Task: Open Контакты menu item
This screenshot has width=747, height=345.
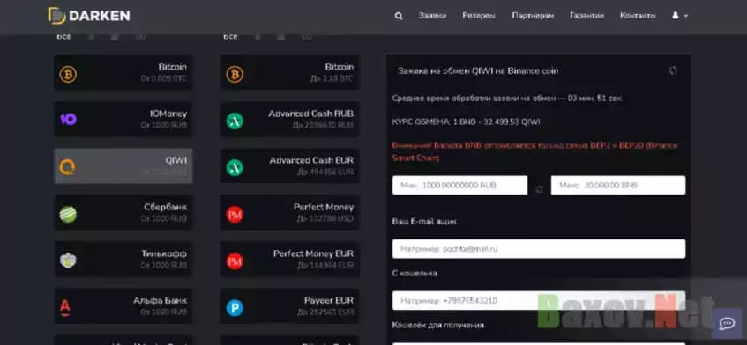Action: pyautogui.click(x=638, y=16)
